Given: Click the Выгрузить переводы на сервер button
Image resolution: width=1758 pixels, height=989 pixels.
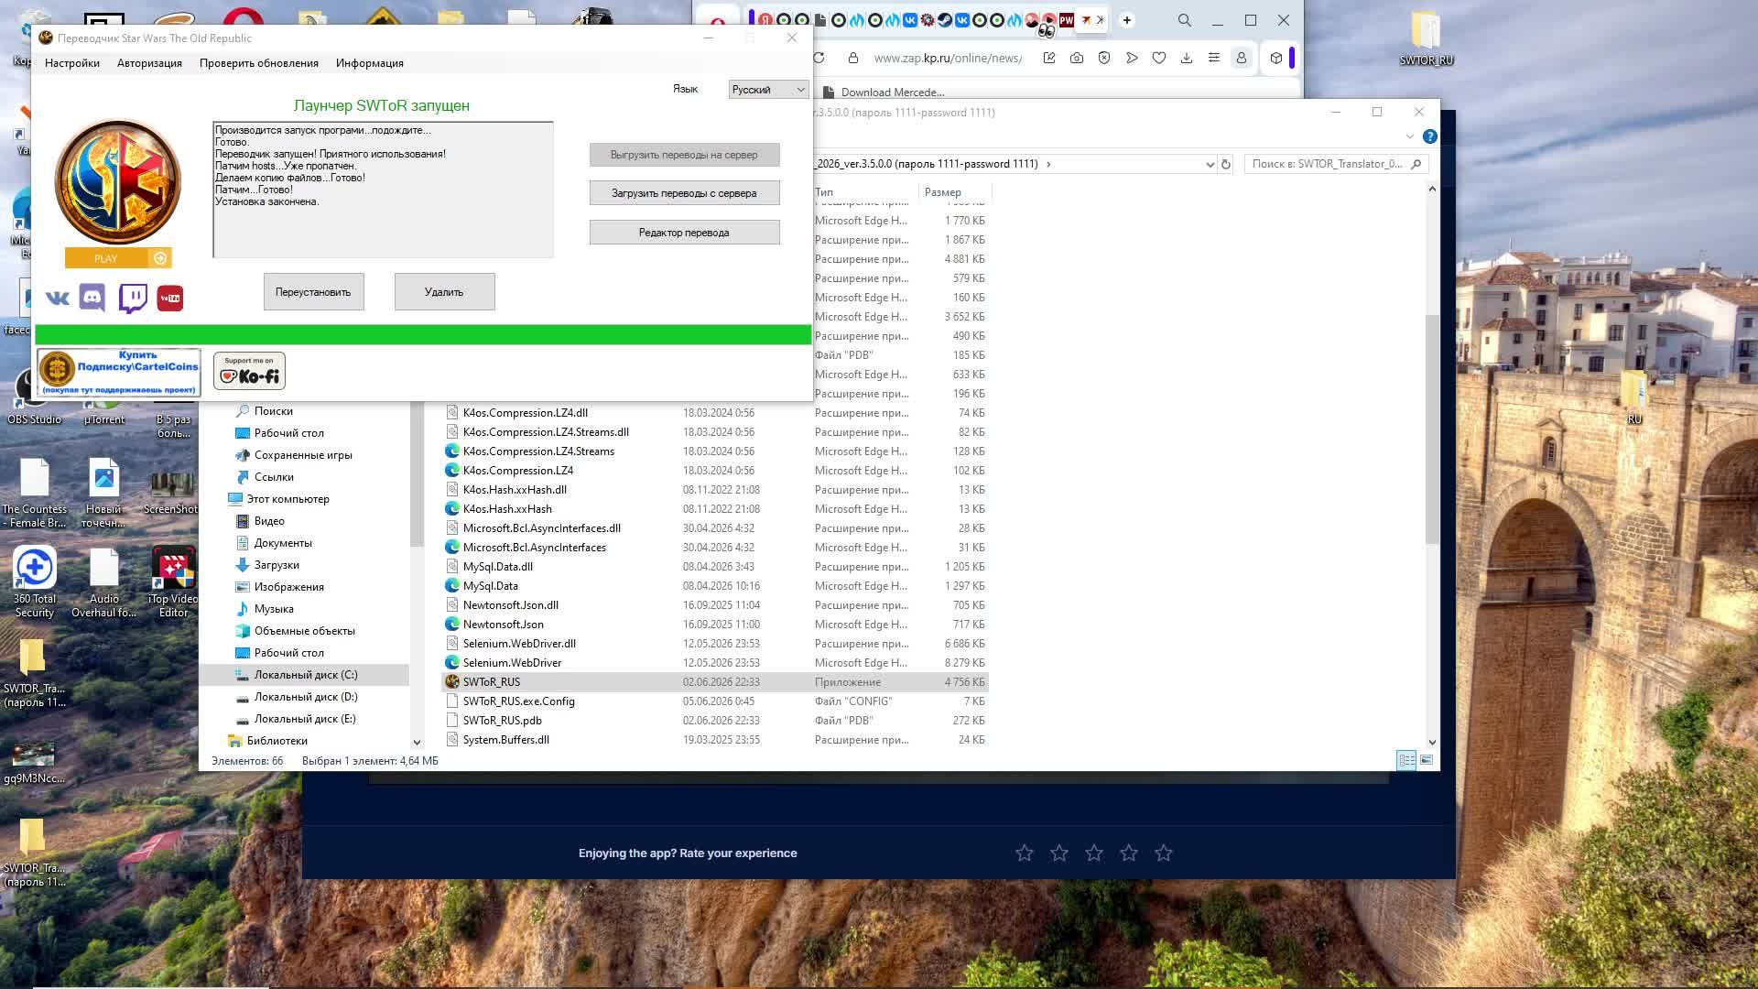Looking at the screenshot, I should 684,155.
